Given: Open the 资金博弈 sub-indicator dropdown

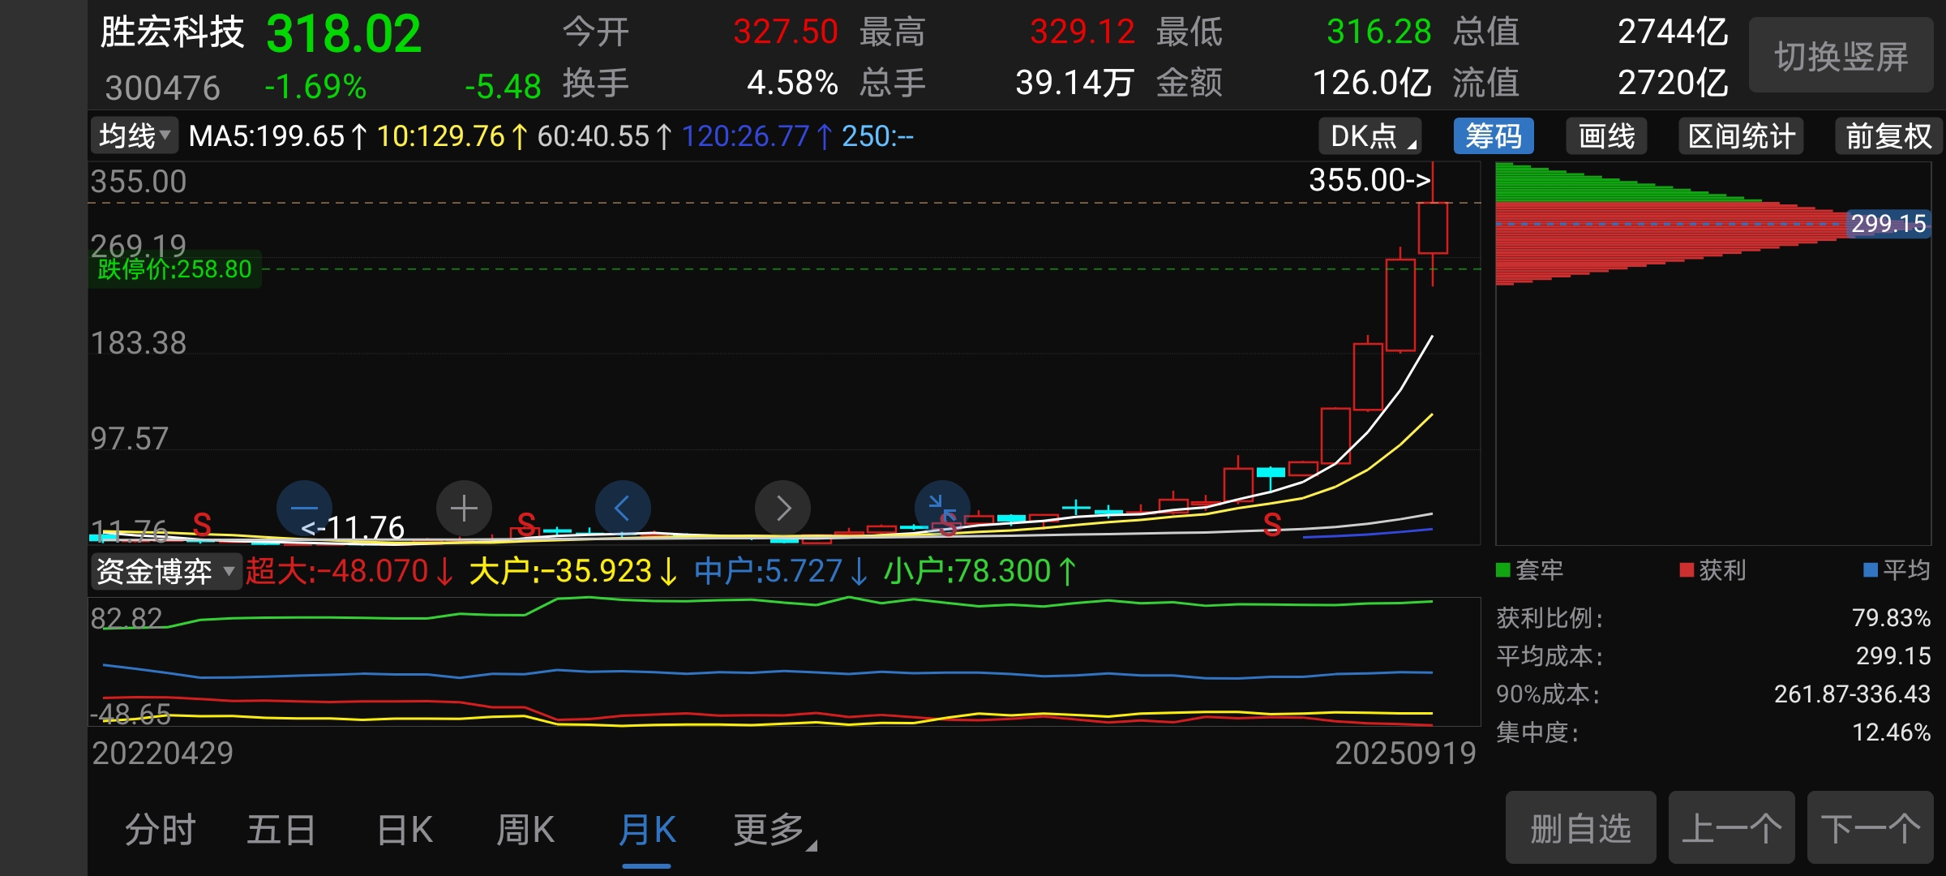Looking at the screenshot, I should coord(165,571).
